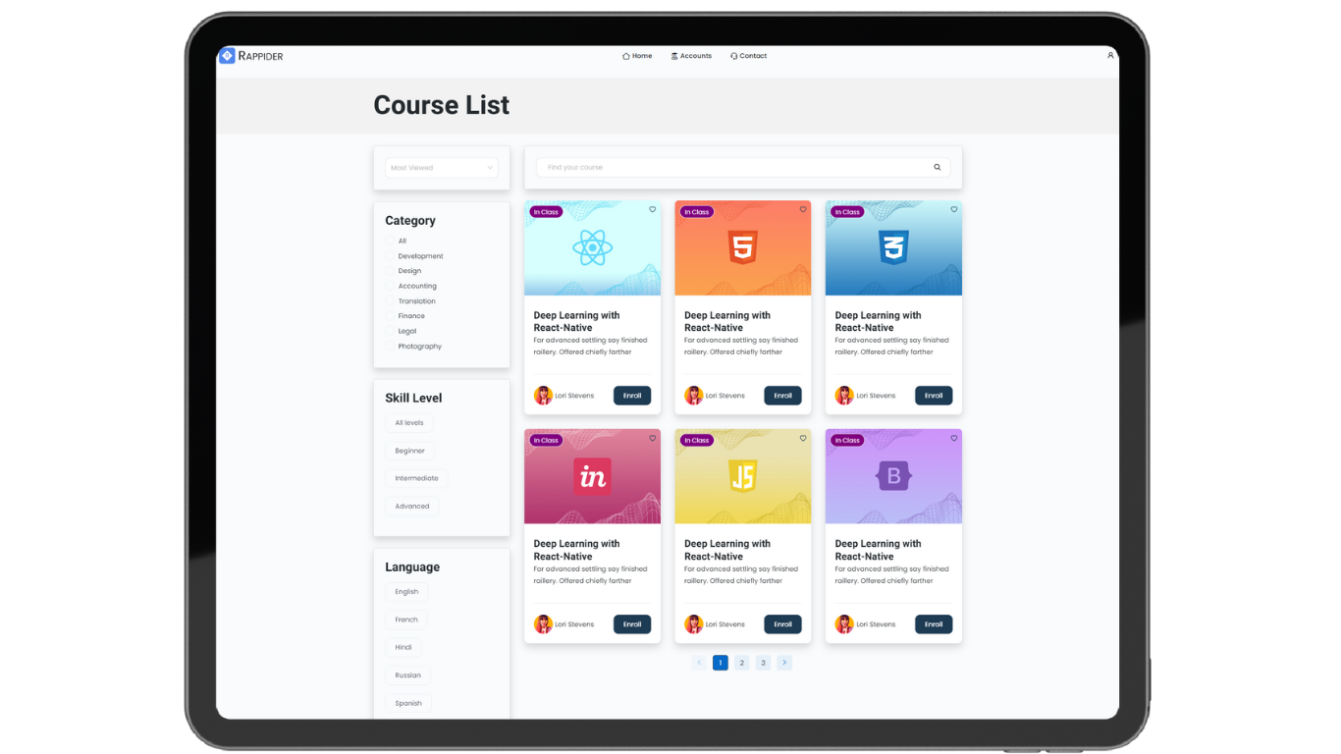Image resolution: width=1341 pixels, height=754 pixels.
Task: Go to next page arrow
Action: click(x=784, y=663)
